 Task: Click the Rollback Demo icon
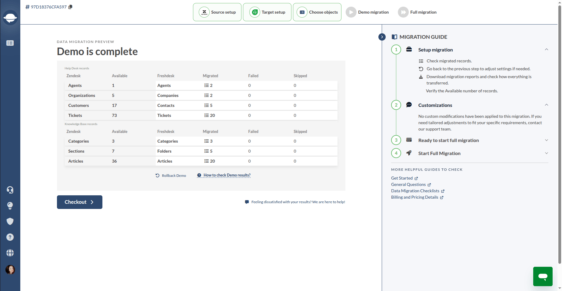(x=158, y=175)
